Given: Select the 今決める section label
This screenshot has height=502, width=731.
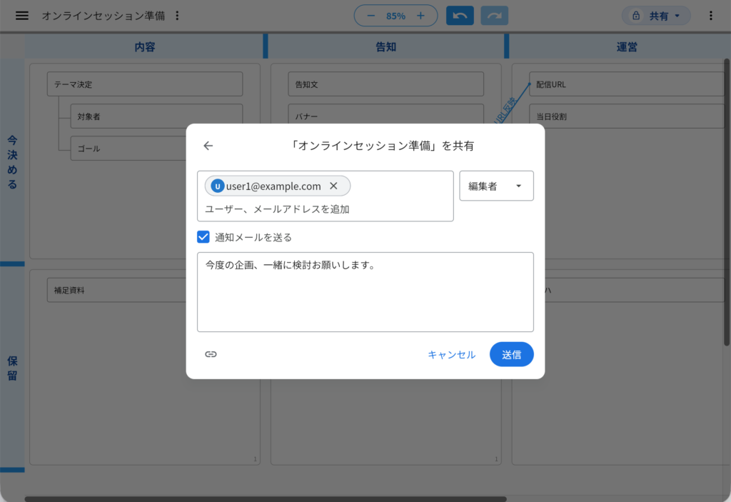Looking at the screenshot, I should coord(12,159).
